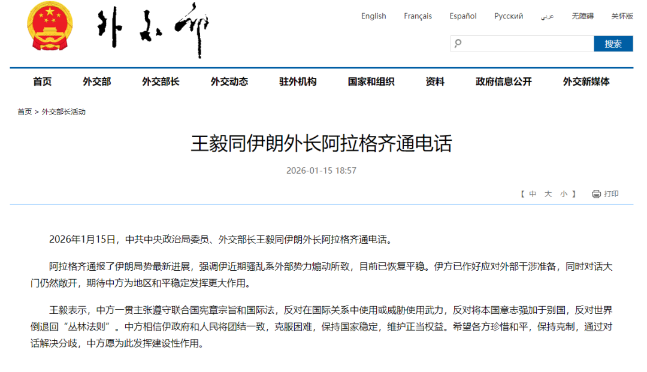Click the magnifier icon in search box
This screenshot has width=647, height=372.
click(x=458, y=44)
